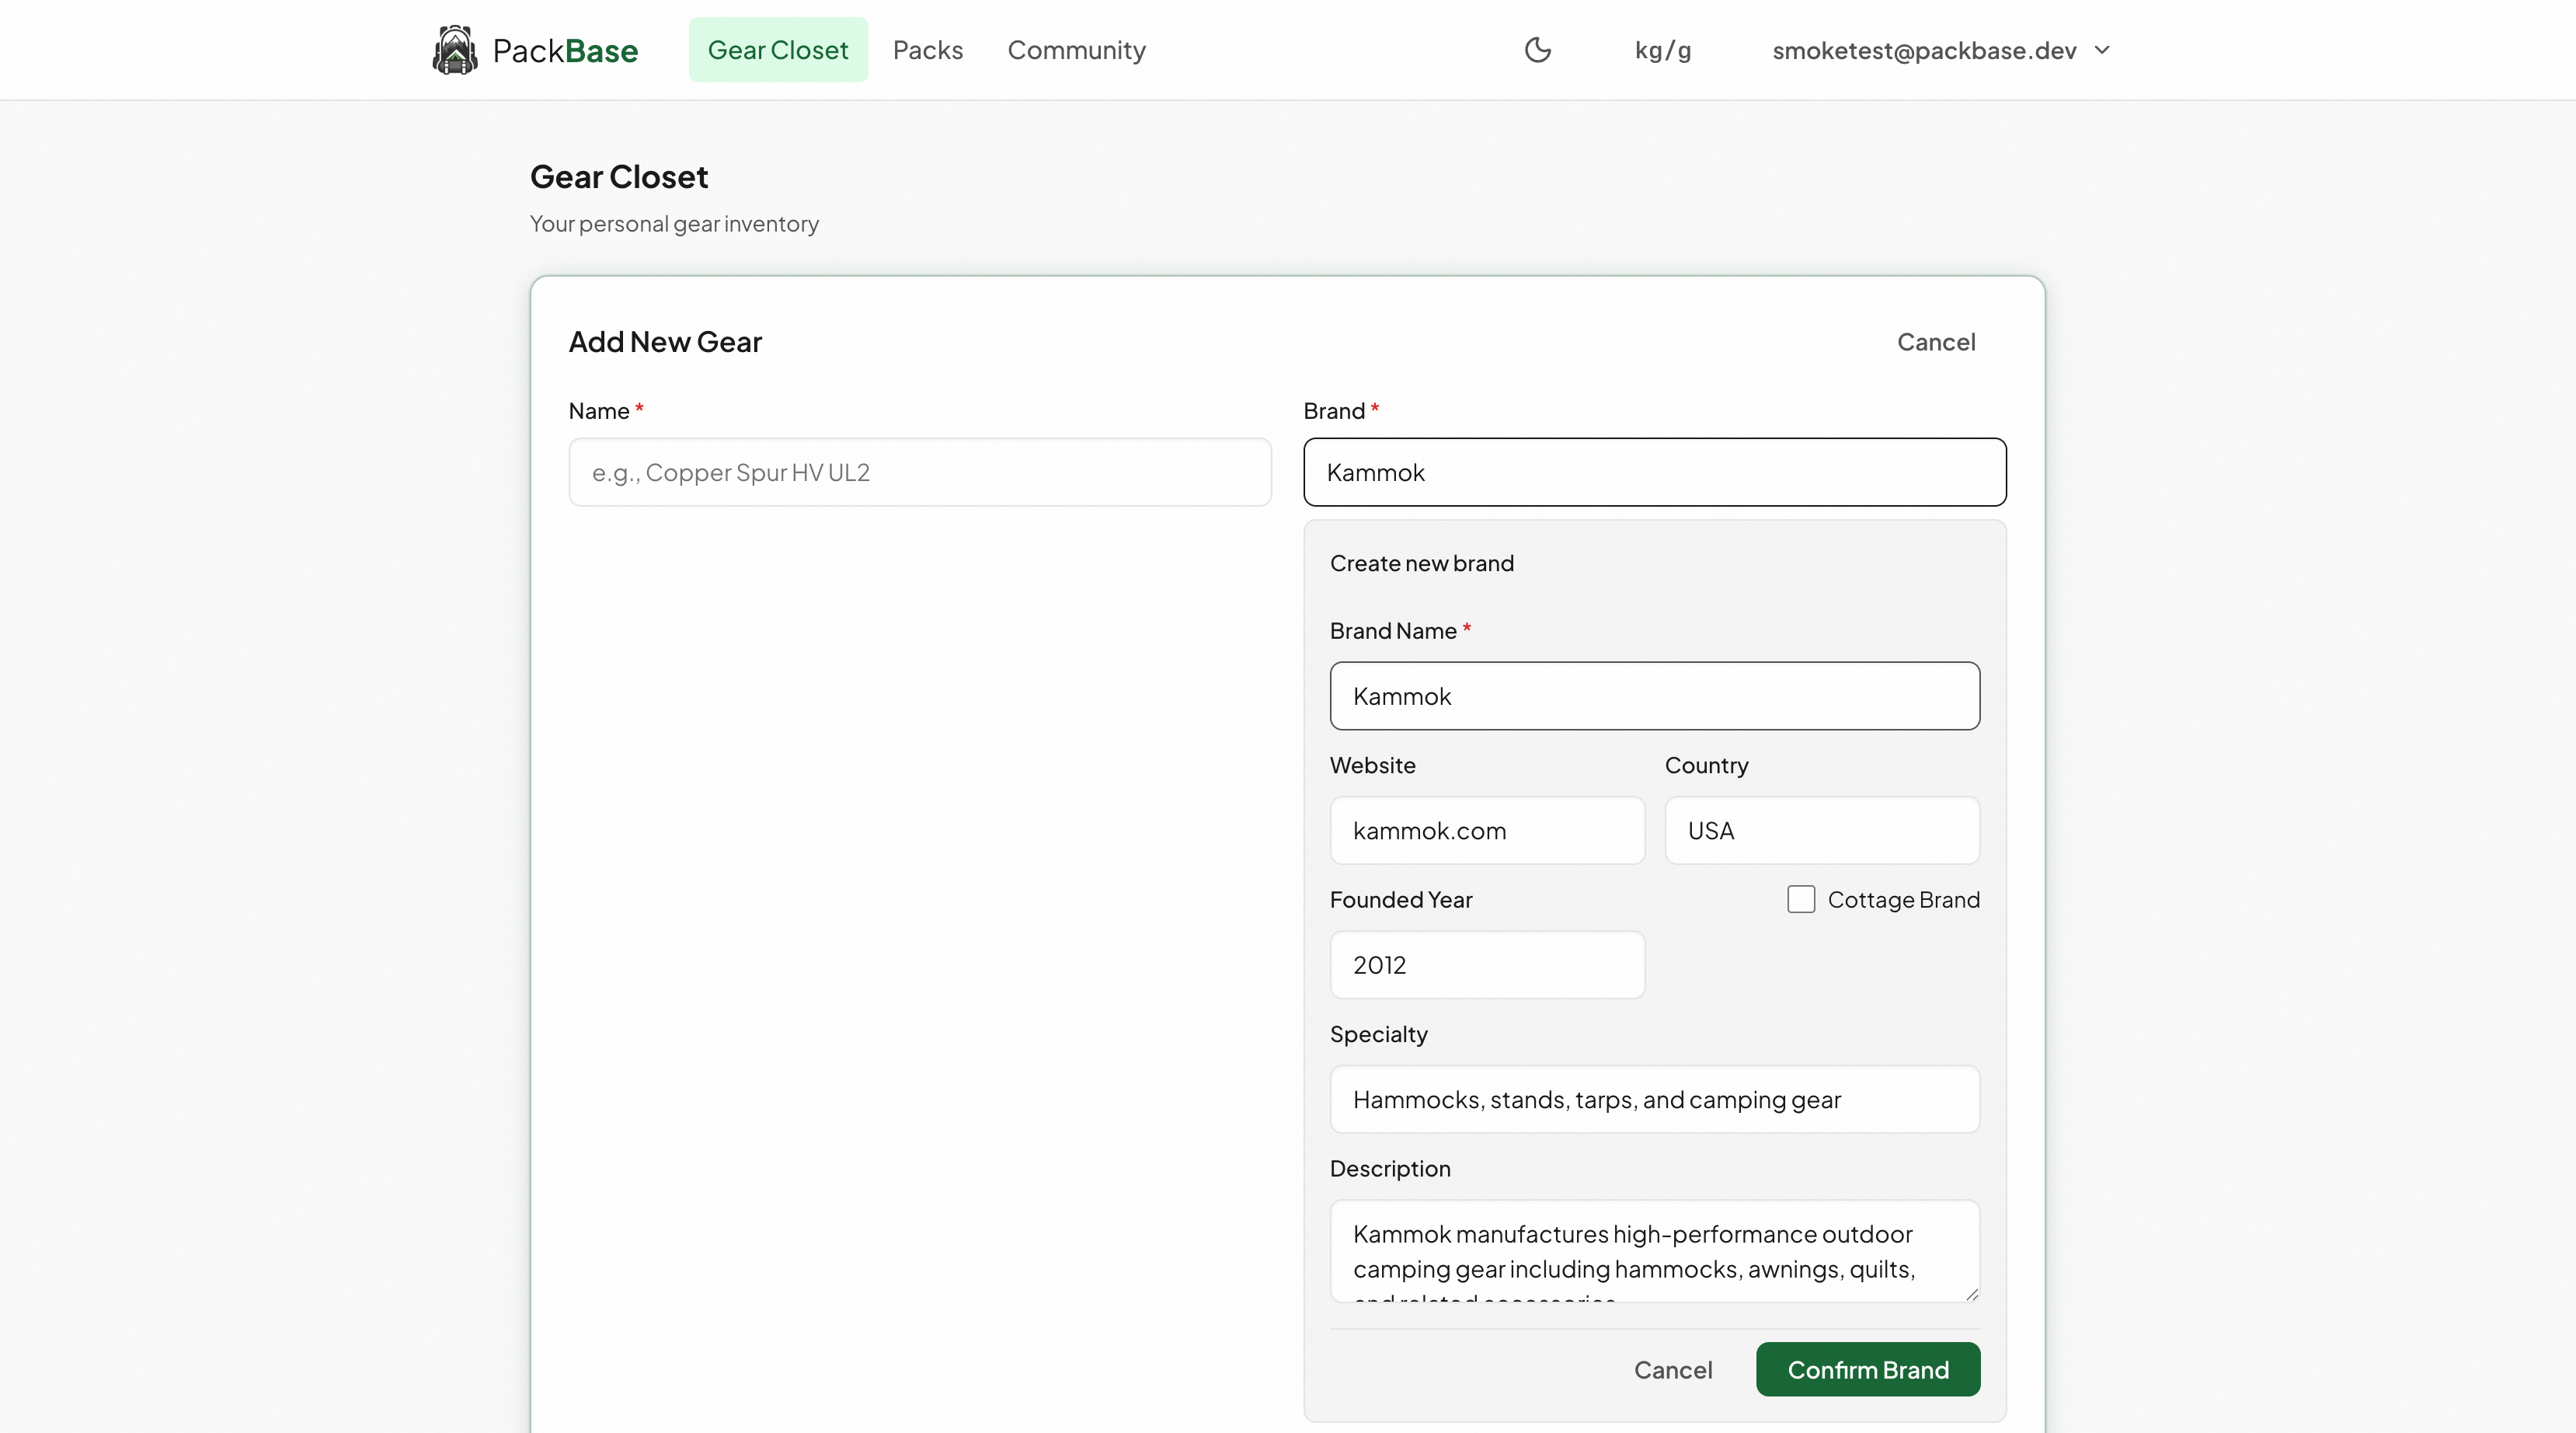Cancel the new brand creation

pos(1673,1370)
